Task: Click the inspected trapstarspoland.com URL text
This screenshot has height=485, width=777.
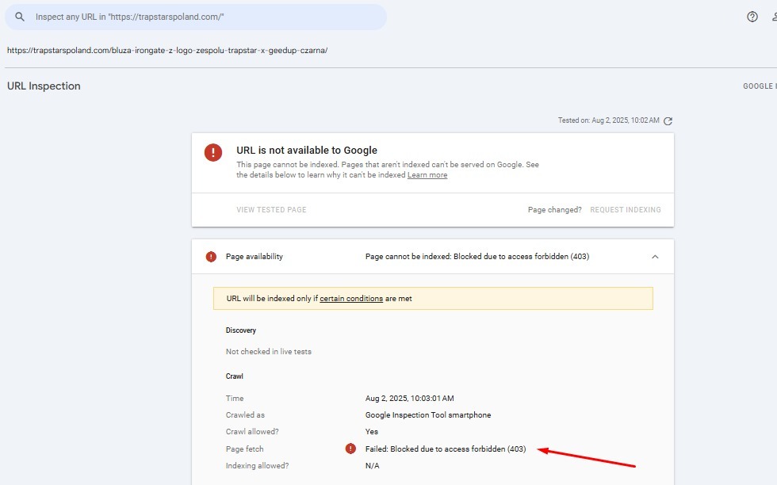Action: point(167,50)
